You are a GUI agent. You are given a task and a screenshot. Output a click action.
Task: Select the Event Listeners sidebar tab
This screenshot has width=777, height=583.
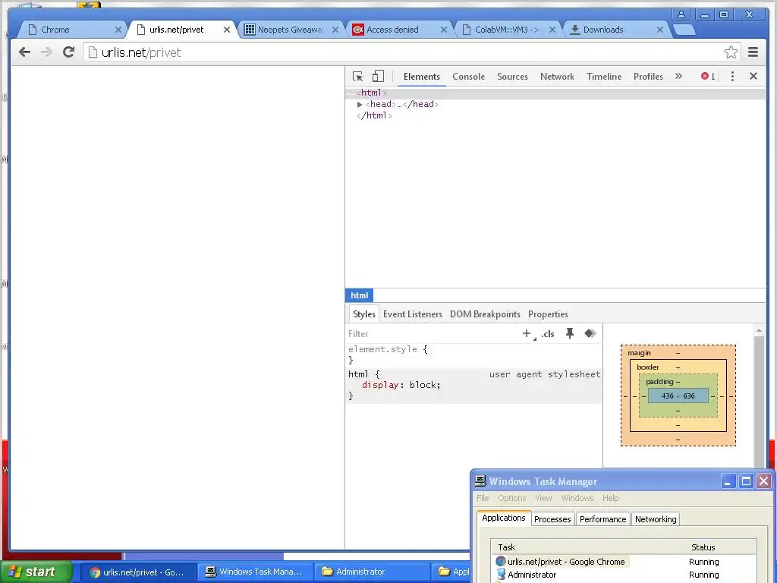pyautogui.click(x=412, y=314)
